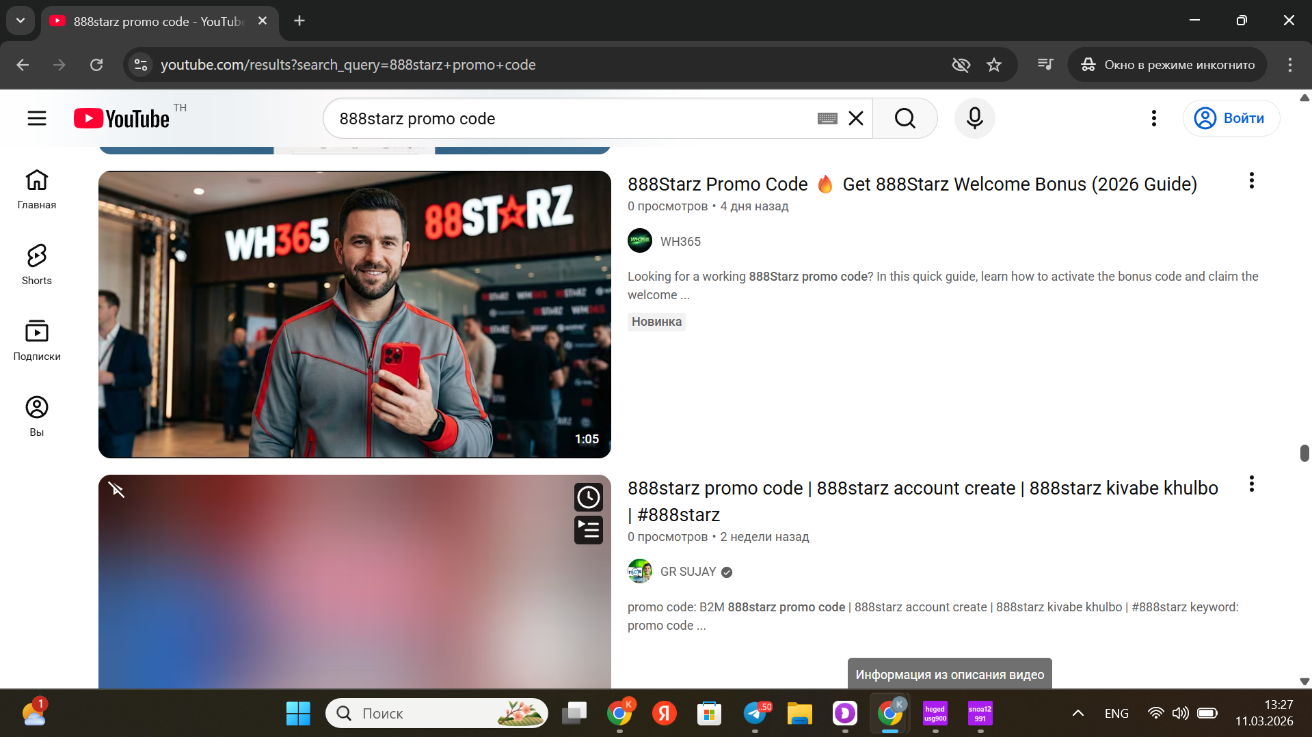Viewport: 1312px width, 737px height.
Task: Open Подписки in the sidebar
Action: click(37, 341)
